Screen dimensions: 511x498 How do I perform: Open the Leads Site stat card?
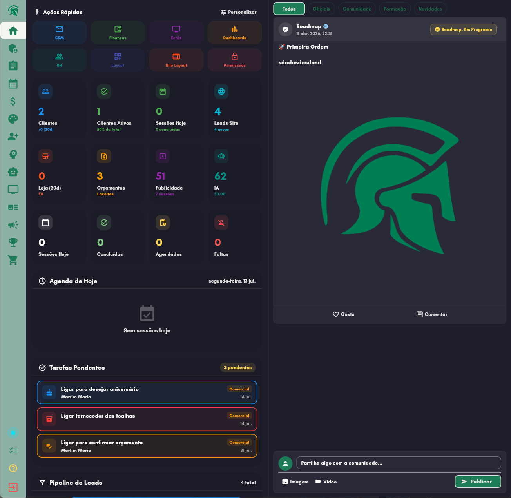[x=235, y=109]
